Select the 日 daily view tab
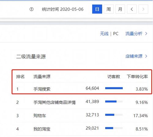 pyautogui.click(x=97, y=9)
